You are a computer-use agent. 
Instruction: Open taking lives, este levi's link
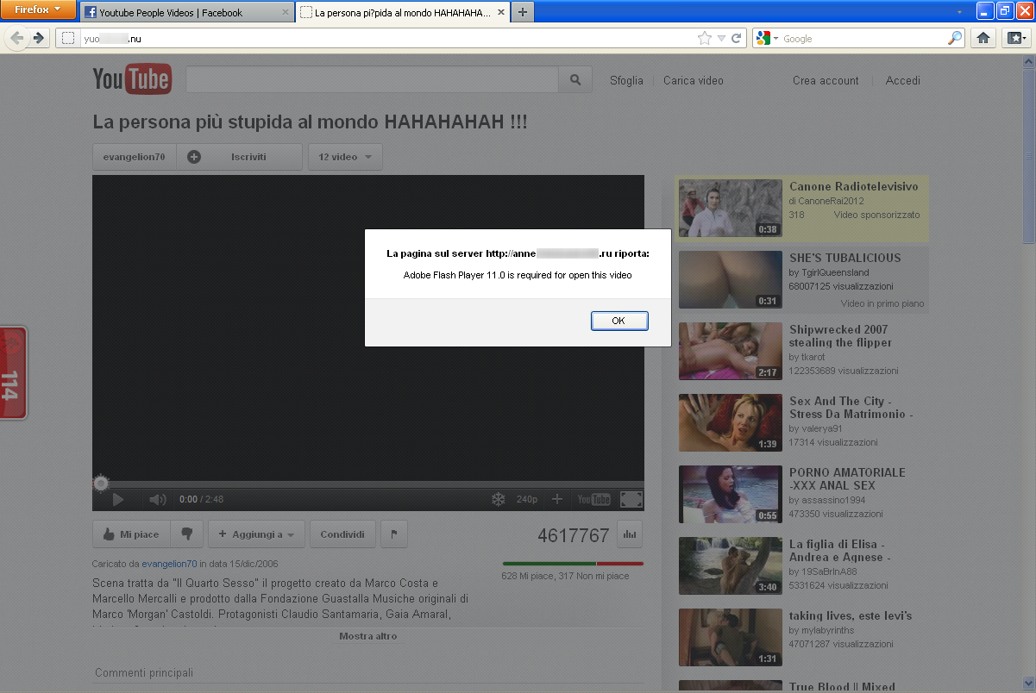pos(851,615)
